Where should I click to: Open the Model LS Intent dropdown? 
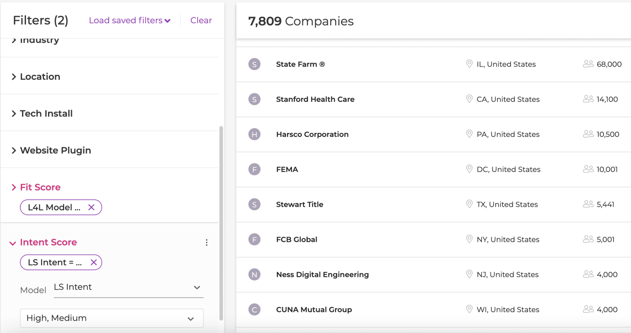(x=129, y=287)
